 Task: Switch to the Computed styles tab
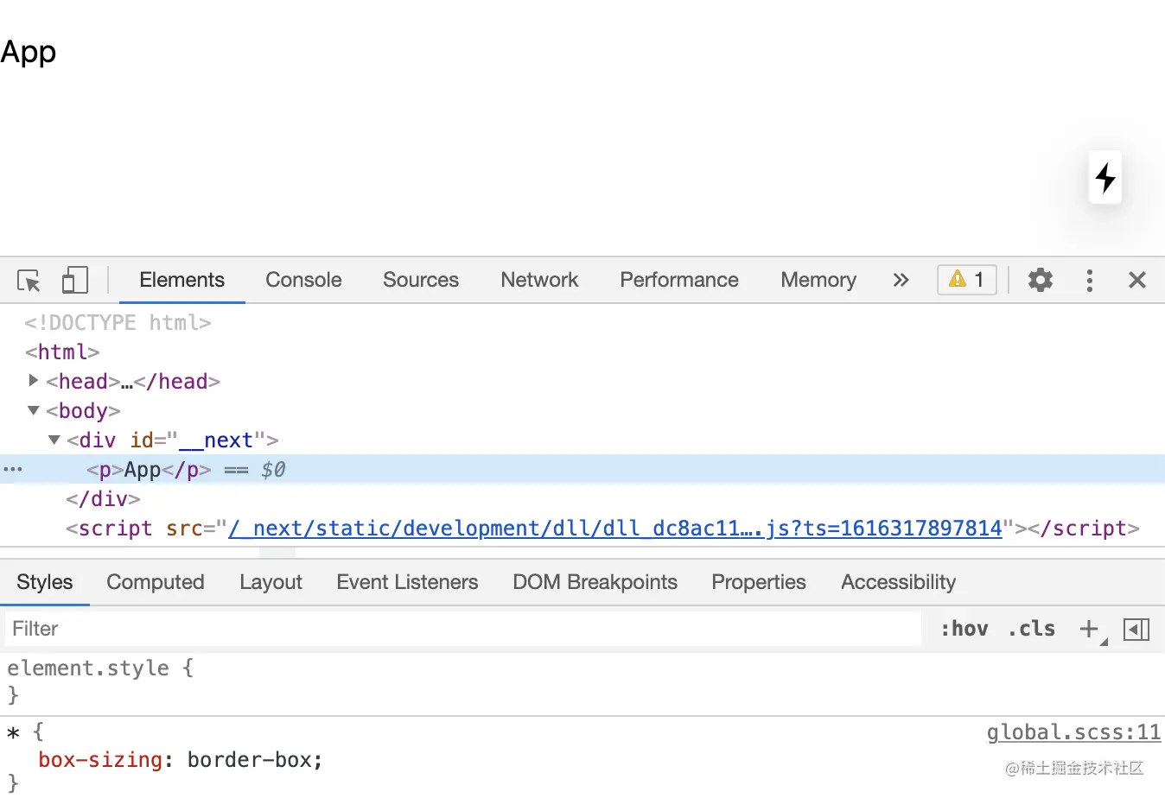156,582
